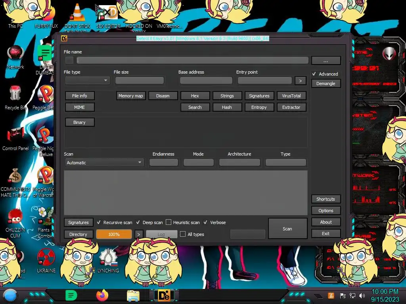Open the Strings view
Image resolution: width=406 pixels, height=304 pixels.
[x=227, y=96]
